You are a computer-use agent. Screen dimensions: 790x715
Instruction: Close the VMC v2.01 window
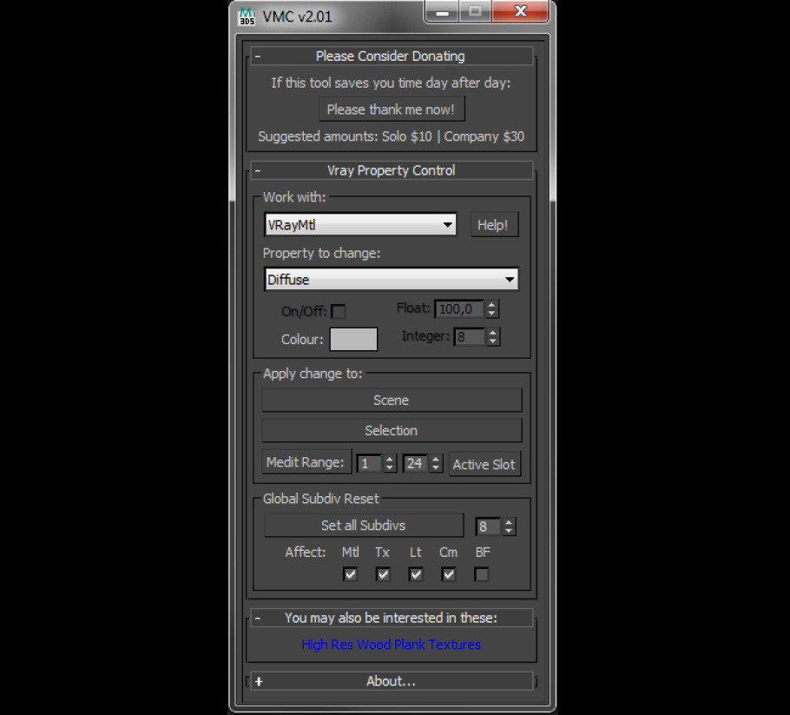click(521, 11)
